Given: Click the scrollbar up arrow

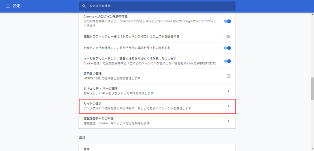Looking at the screenshot, I should 312,14.
